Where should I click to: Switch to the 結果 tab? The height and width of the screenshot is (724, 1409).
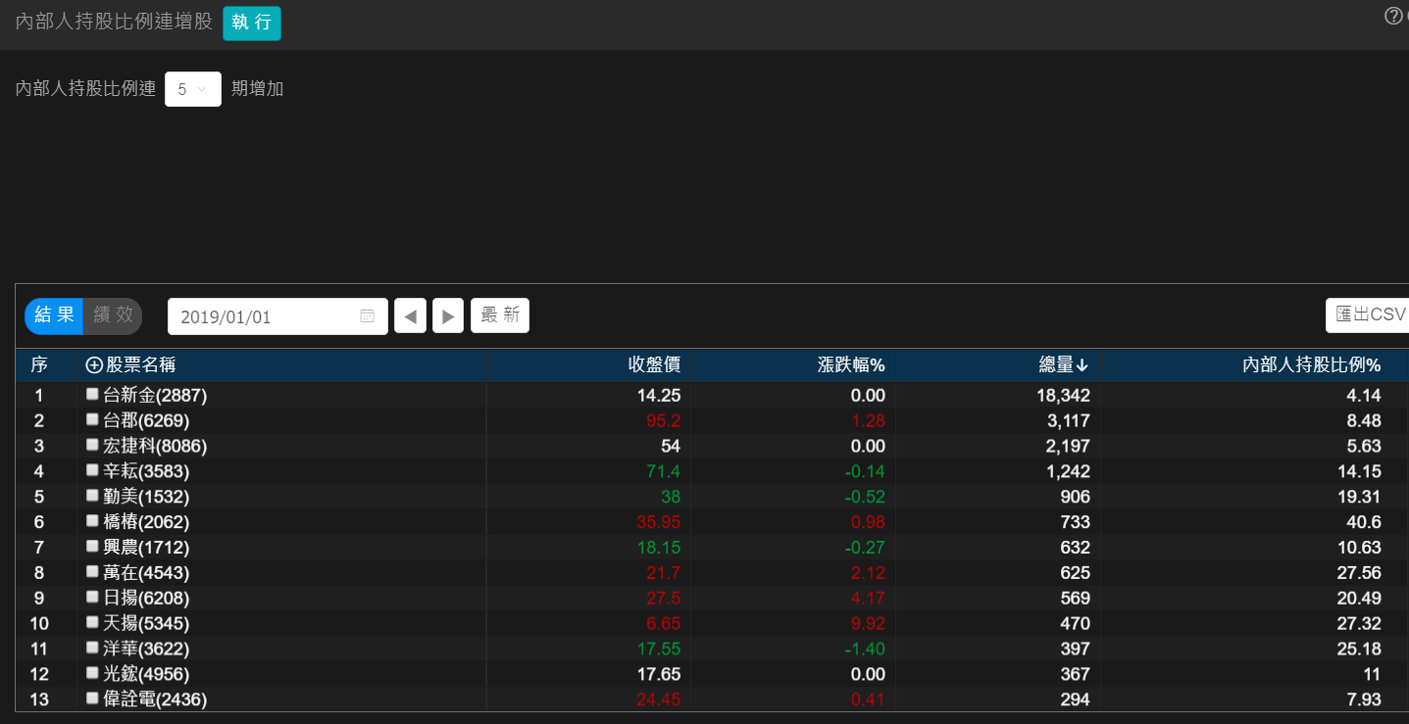[54, 315]
